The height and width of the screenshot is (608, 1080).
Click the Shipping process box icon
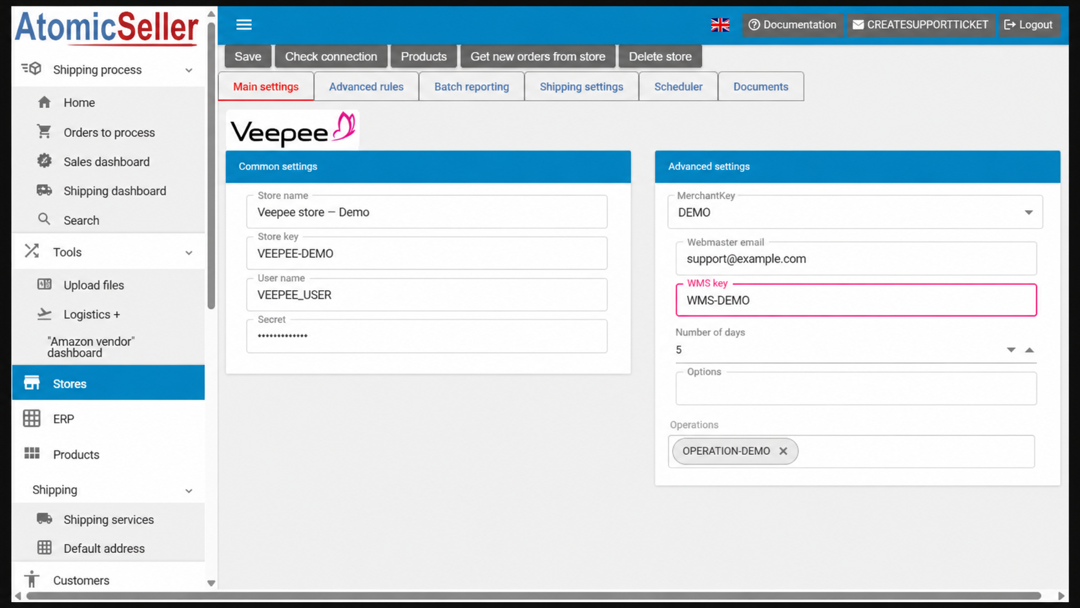pos(31,68)
